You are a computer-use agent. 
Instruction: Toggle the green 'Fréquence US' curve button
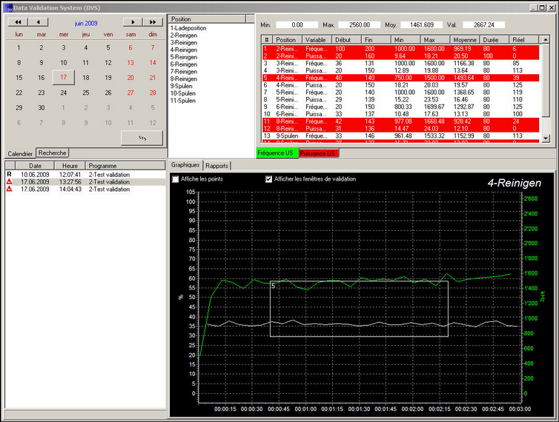[x=277, y=153]
